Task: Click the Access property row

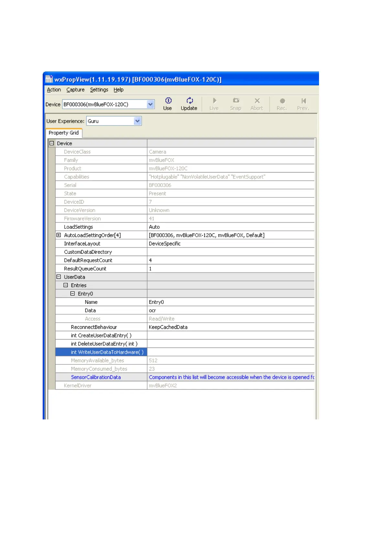Action: pyautogui.click(x=185, y=319)
